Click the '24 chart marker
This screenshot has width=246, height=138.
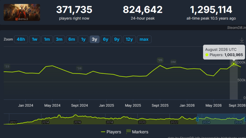(79, 68)
